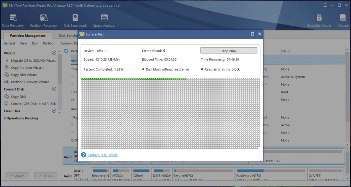The width and height of the screenshot is (351, 187).
Task: Click Stop Now button
Action: point(229,51)
